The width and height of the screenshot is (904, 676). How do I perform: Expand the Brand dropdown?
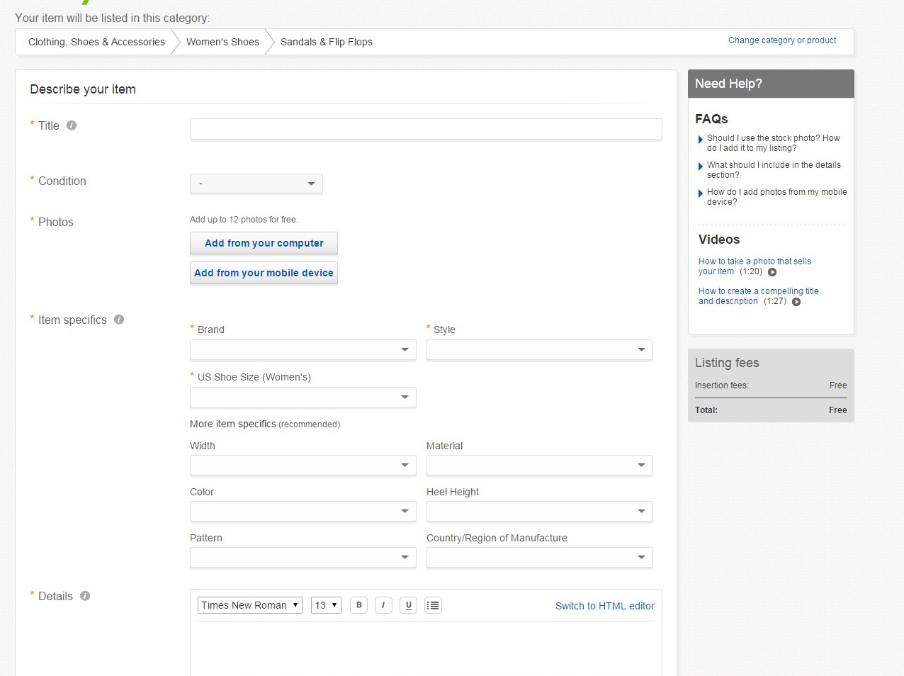303,349
